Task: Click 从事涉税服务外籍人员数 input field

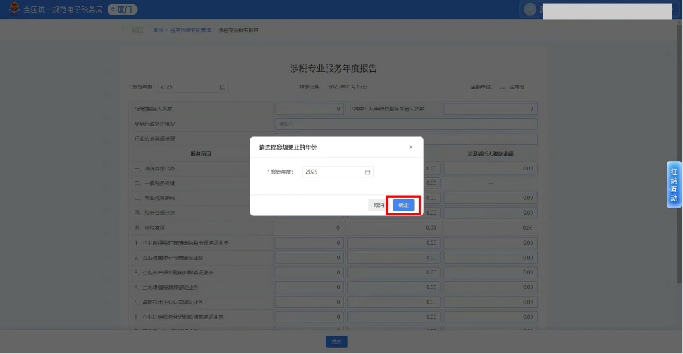Action: 490,109
